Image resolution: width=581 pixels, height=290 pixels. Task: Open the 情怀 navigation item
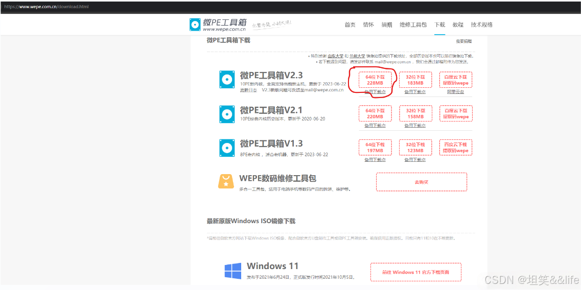[368, 25]
